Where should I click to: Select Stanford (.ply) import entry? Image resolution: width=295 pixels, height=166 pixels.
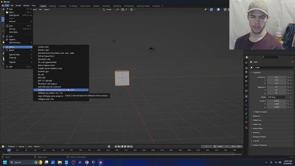click(x=61, y=71)
